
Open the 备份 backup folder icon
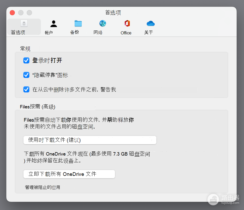tap(78, 24)
